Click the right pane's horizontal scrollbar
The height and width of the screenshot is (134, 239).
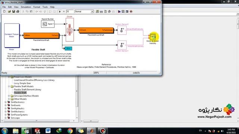[91, 121]
